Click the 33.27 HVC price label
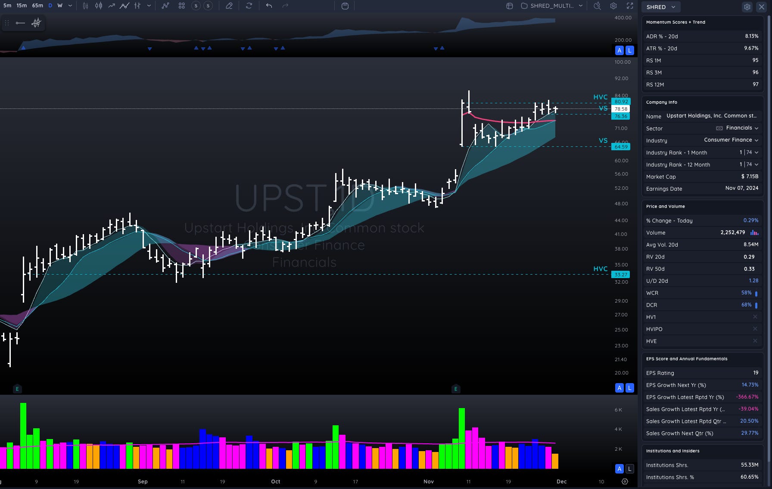This screenshot has height=489, width=772. (x=621, y=275)
